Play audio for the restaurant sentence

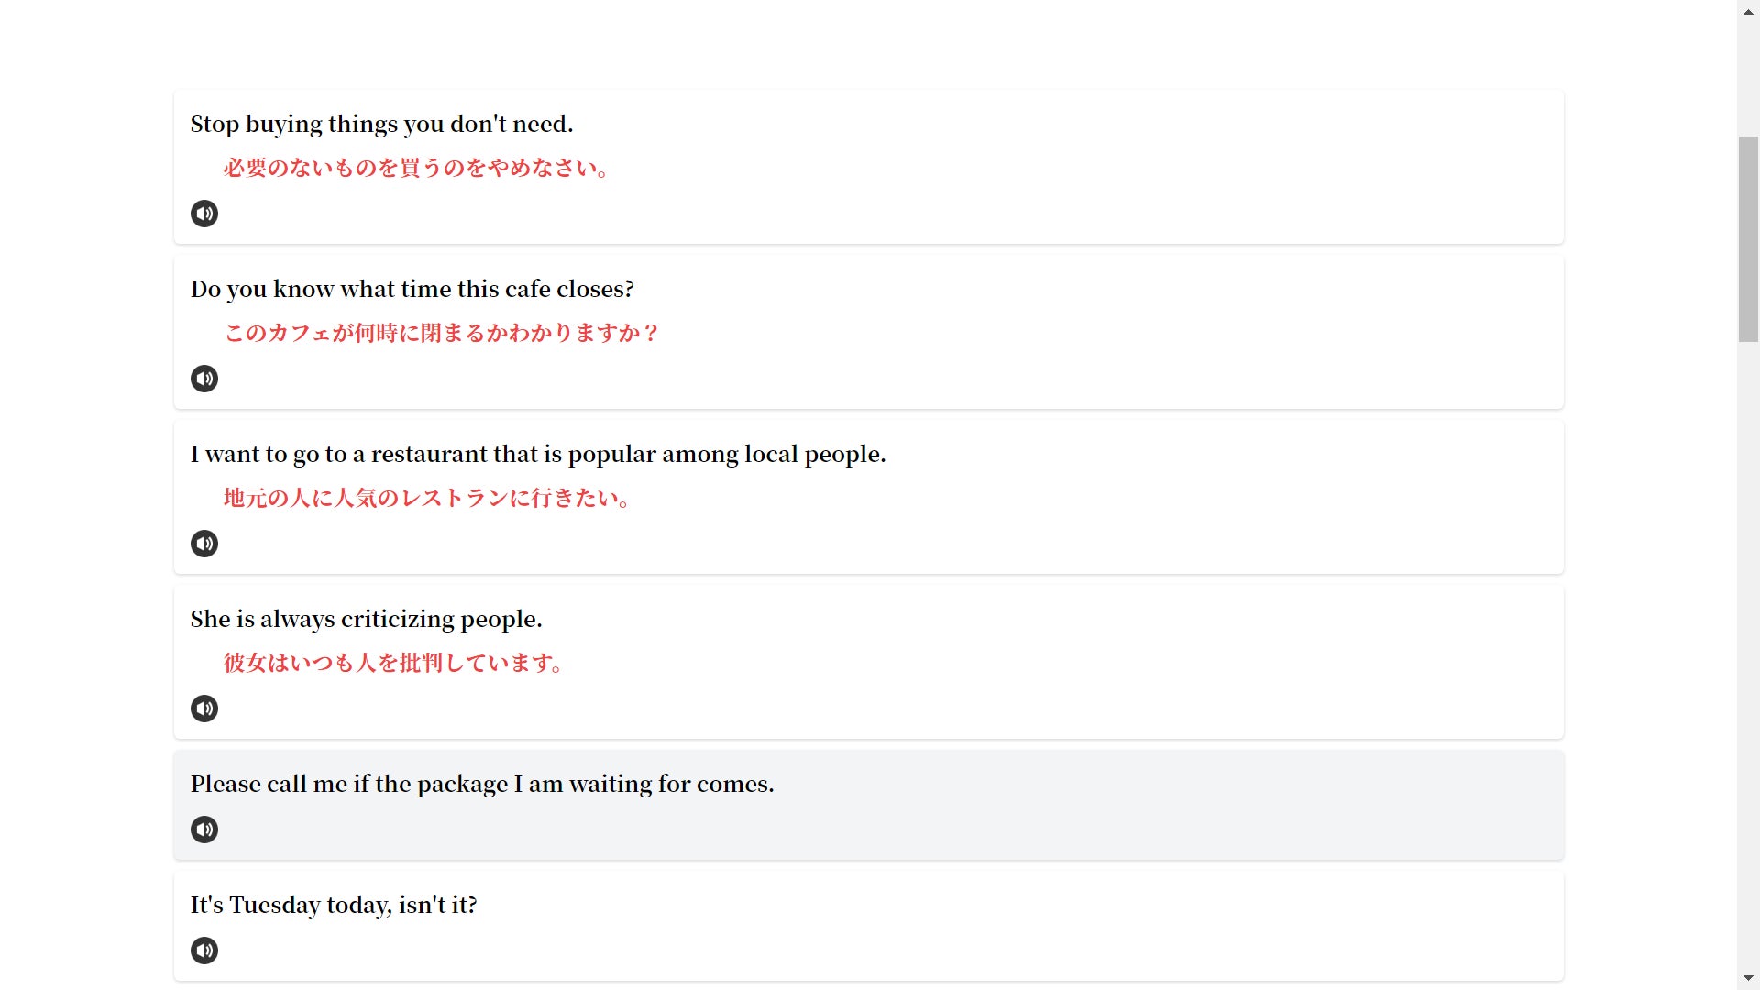pos(203,544)
